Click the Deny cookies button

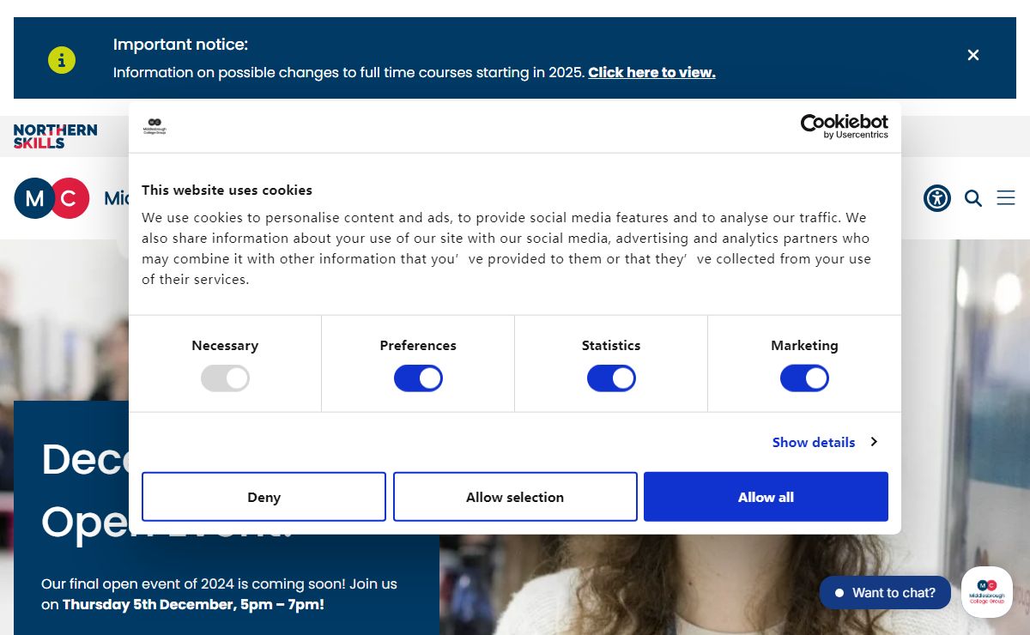(264, 497)
